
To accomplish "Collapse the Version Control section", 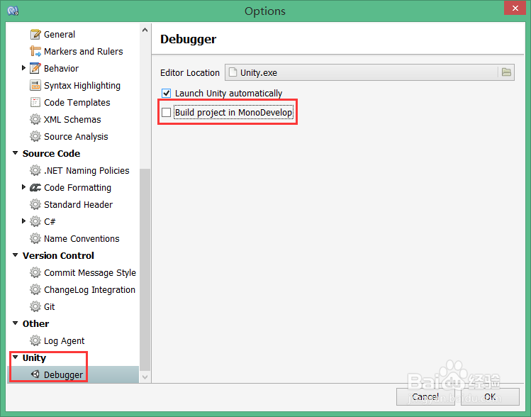I will pos(15,255).
